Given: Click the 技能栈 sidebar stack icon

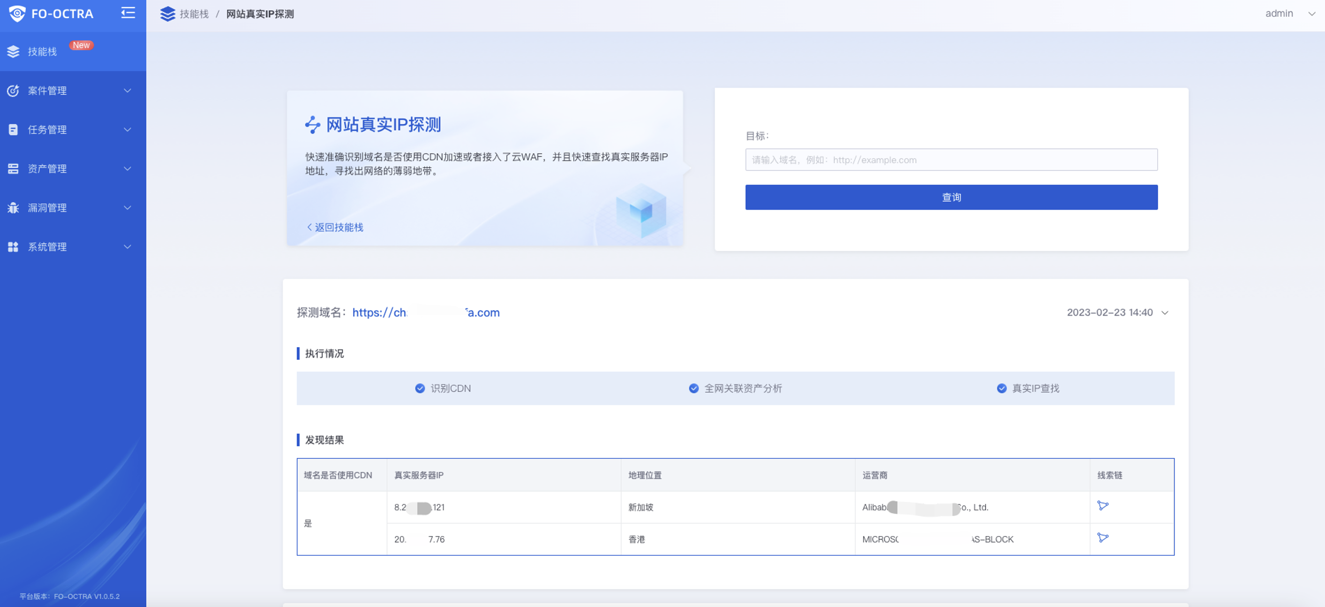Looking at the screenshot, I should point(14,52).
